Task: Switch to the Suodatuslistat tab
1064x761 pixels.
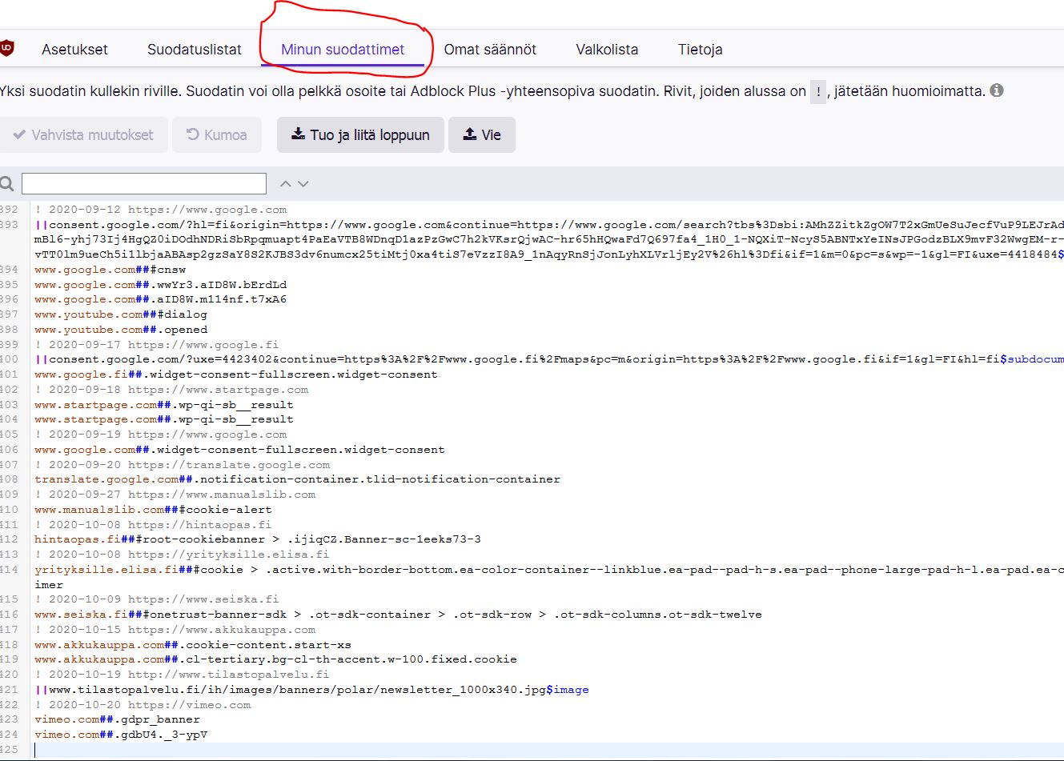Action: [x=195, y=50]
